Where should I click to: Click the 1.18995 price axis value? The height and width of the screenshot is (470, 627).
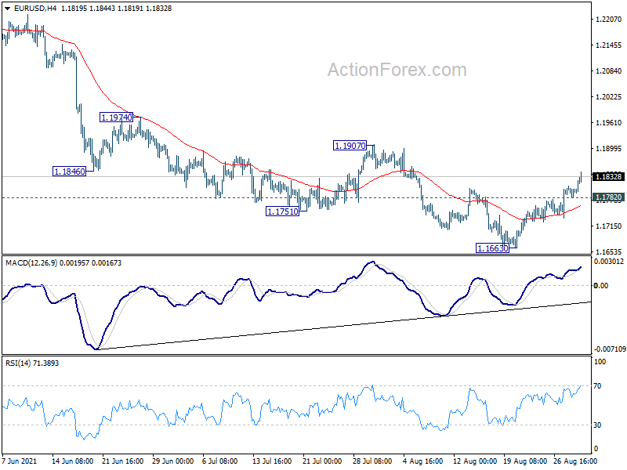coord(609,148)
